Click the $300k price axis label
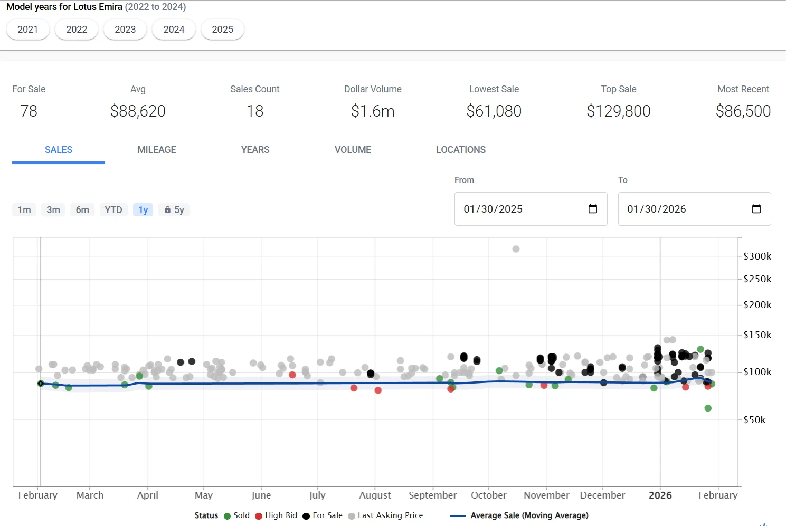The width and height of the screenshot is (786, 526). 757,256
